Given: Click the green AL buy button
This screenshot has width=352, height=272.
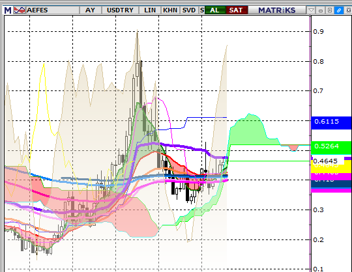Looking at the screenshot, I should 214,10.
